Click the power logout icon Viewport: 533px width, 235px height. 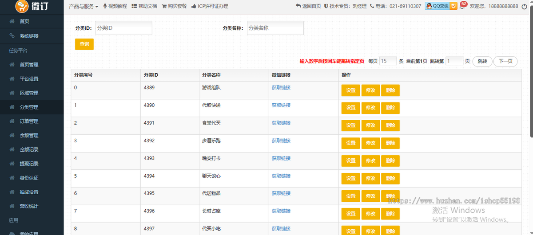click(525, 6)
